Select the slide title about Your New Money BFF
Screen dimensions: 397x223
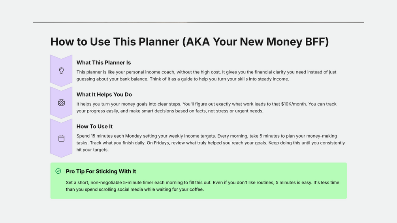[190, 42]
